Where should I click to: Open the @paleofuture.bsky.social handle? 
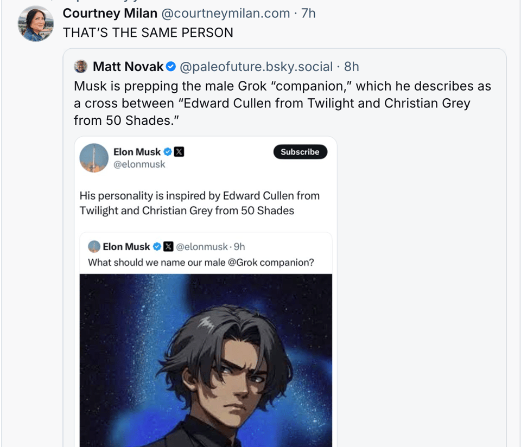click(x=256, y=67)
